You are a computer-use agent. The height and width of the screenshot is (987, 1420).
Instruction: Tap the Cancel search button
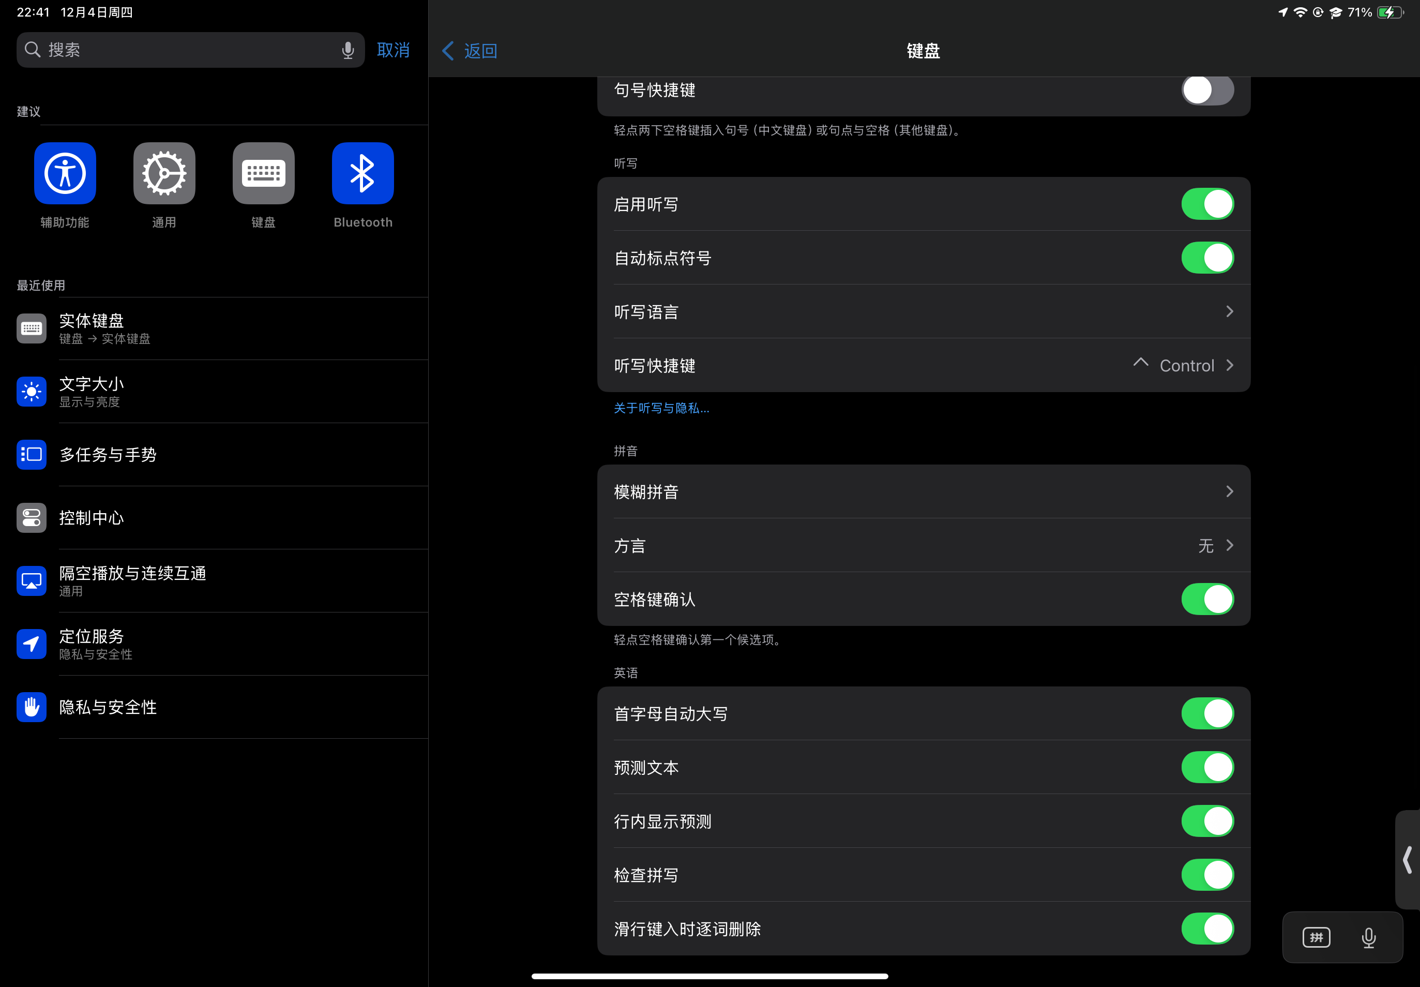point(393,50)
